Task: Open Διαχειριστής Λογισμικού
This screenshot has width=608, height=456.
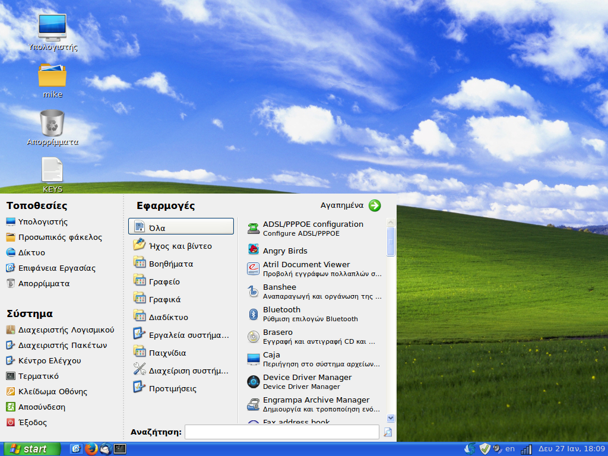Action: (x=61, y=330)
